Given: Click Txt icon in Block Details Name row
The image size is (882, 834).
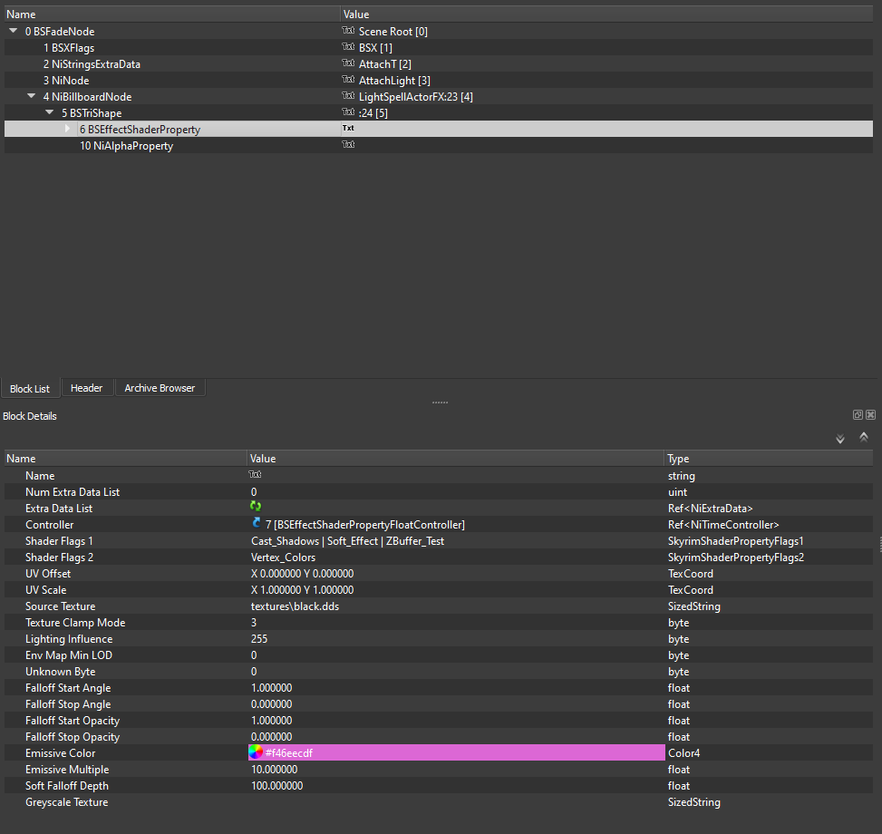Looking at the screenshot, I should coord(255,475).
